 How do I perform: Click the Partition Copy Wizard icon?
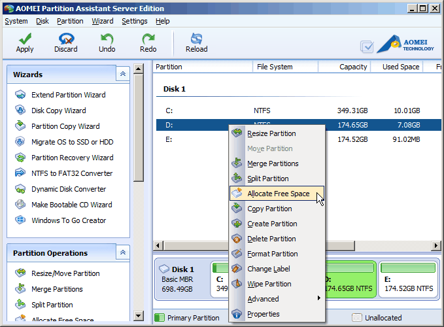pyautogui.click(x=20, y=126)
